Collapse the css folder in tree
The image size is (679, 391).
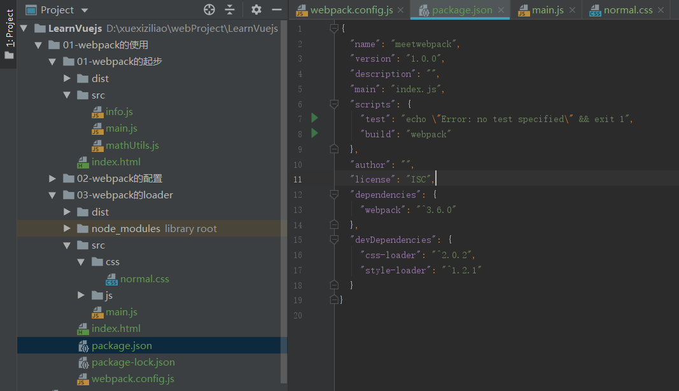pyautogui.click(x=81, y=262)
